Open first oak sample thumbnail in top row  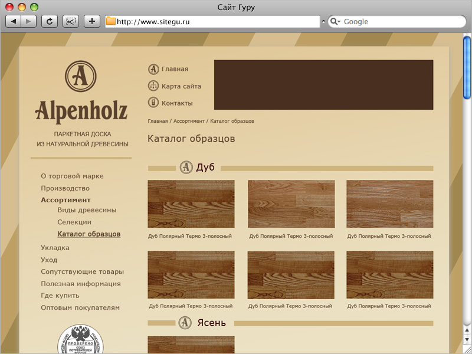(x=191, y=204)
